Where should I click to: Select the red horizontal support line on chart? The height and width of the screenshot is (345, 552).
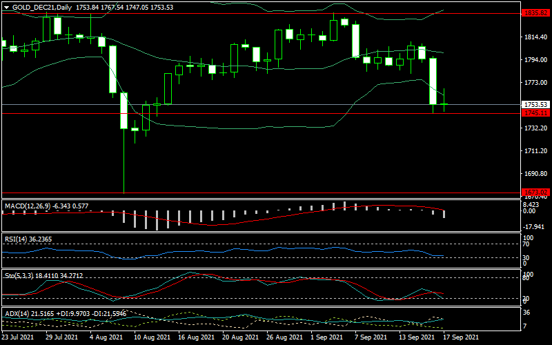tap(276, 112)
